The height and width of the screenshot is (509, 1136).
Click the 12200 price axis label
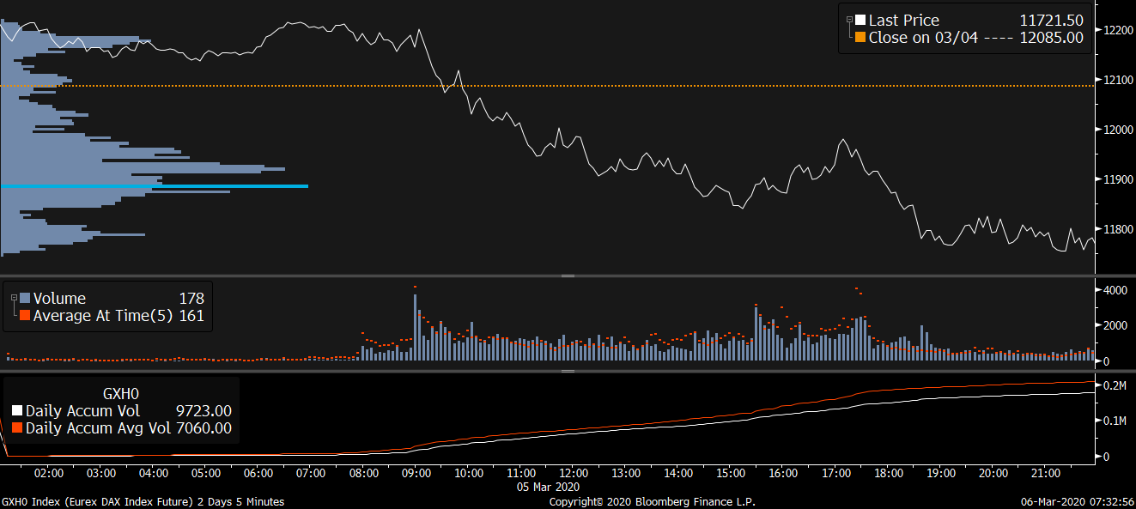click(1117, 30)
